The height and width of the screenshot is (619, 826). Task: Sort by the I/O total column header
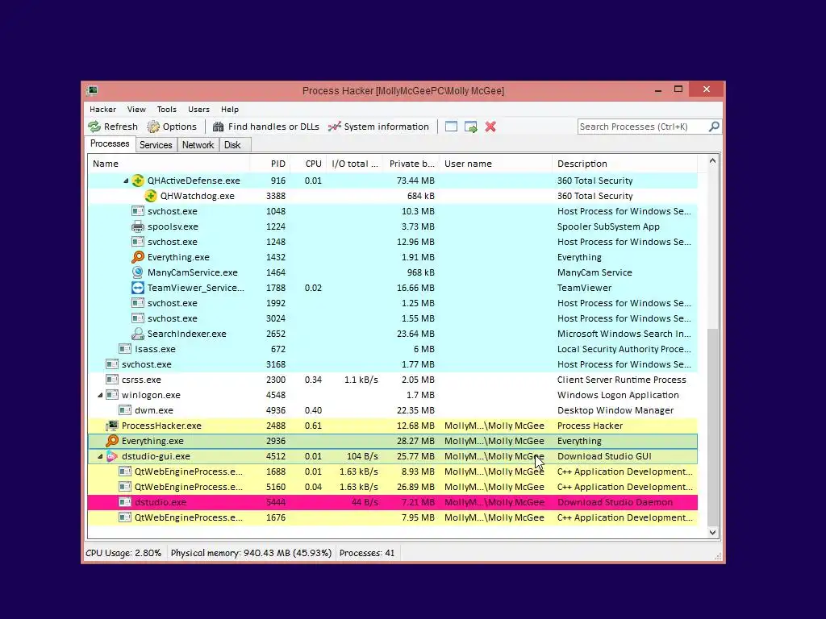coord(355,164)
